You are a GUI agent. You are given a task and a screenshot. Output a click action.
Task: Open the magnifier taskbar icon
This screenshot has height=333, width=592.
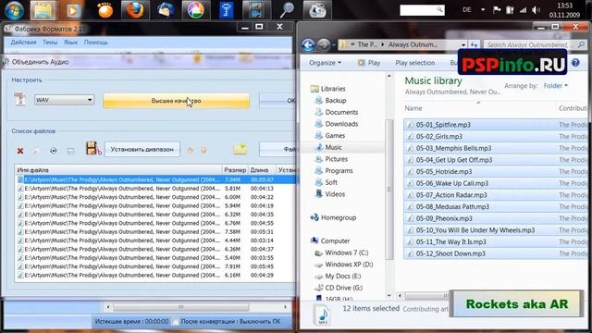287,10
